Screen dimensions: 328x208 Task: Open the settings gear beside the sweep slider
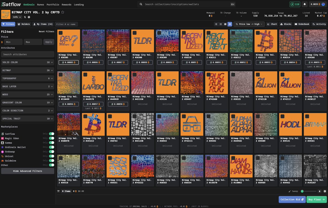pos(325,191)
